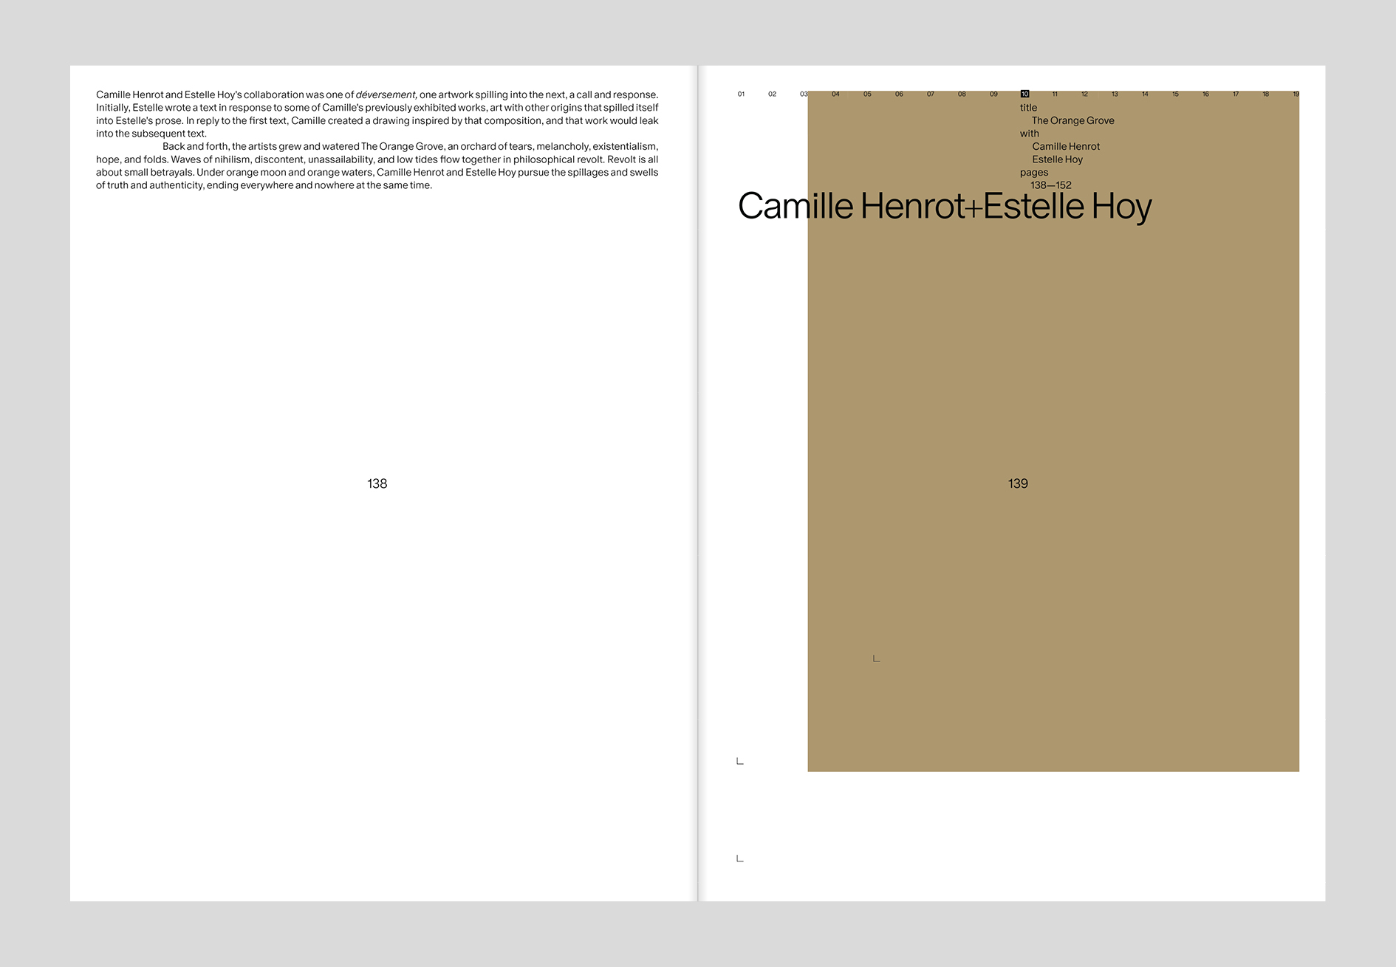Select highlighted chapter marker 10
This screenshot has height=967, width=1396.
pos(1024,94)
